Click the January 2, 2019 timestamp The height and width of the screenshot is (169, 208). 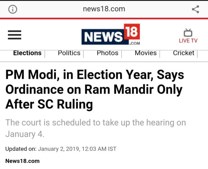pyautogui.click(x=77, y=149)
